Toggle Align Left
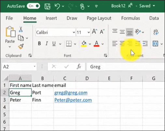The image size is (165, 131). (115, 43)
